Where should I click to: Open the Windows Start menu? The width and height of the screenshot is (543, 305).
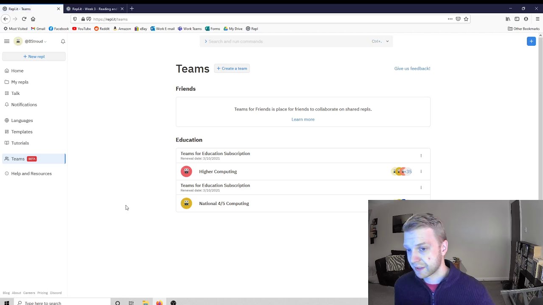(6, 303)
